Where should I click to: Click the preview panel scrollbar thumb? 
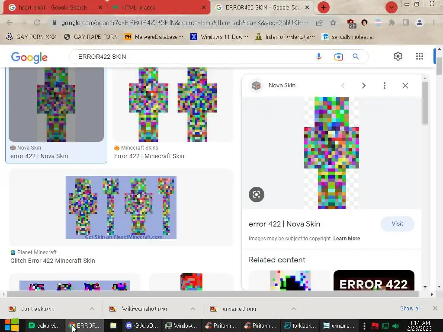(425, 103)
